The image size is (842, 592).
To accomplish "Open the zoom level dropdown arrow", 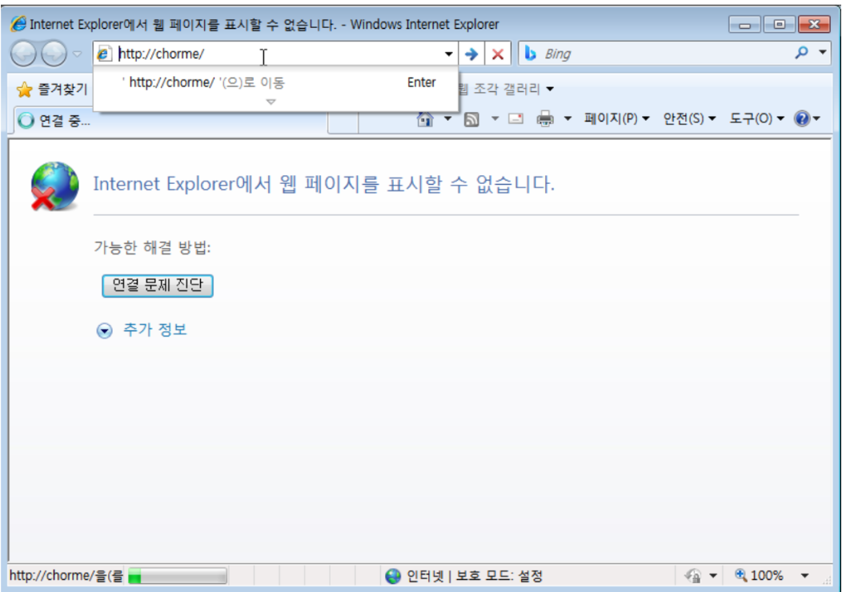I will click(x=804, y=576).
